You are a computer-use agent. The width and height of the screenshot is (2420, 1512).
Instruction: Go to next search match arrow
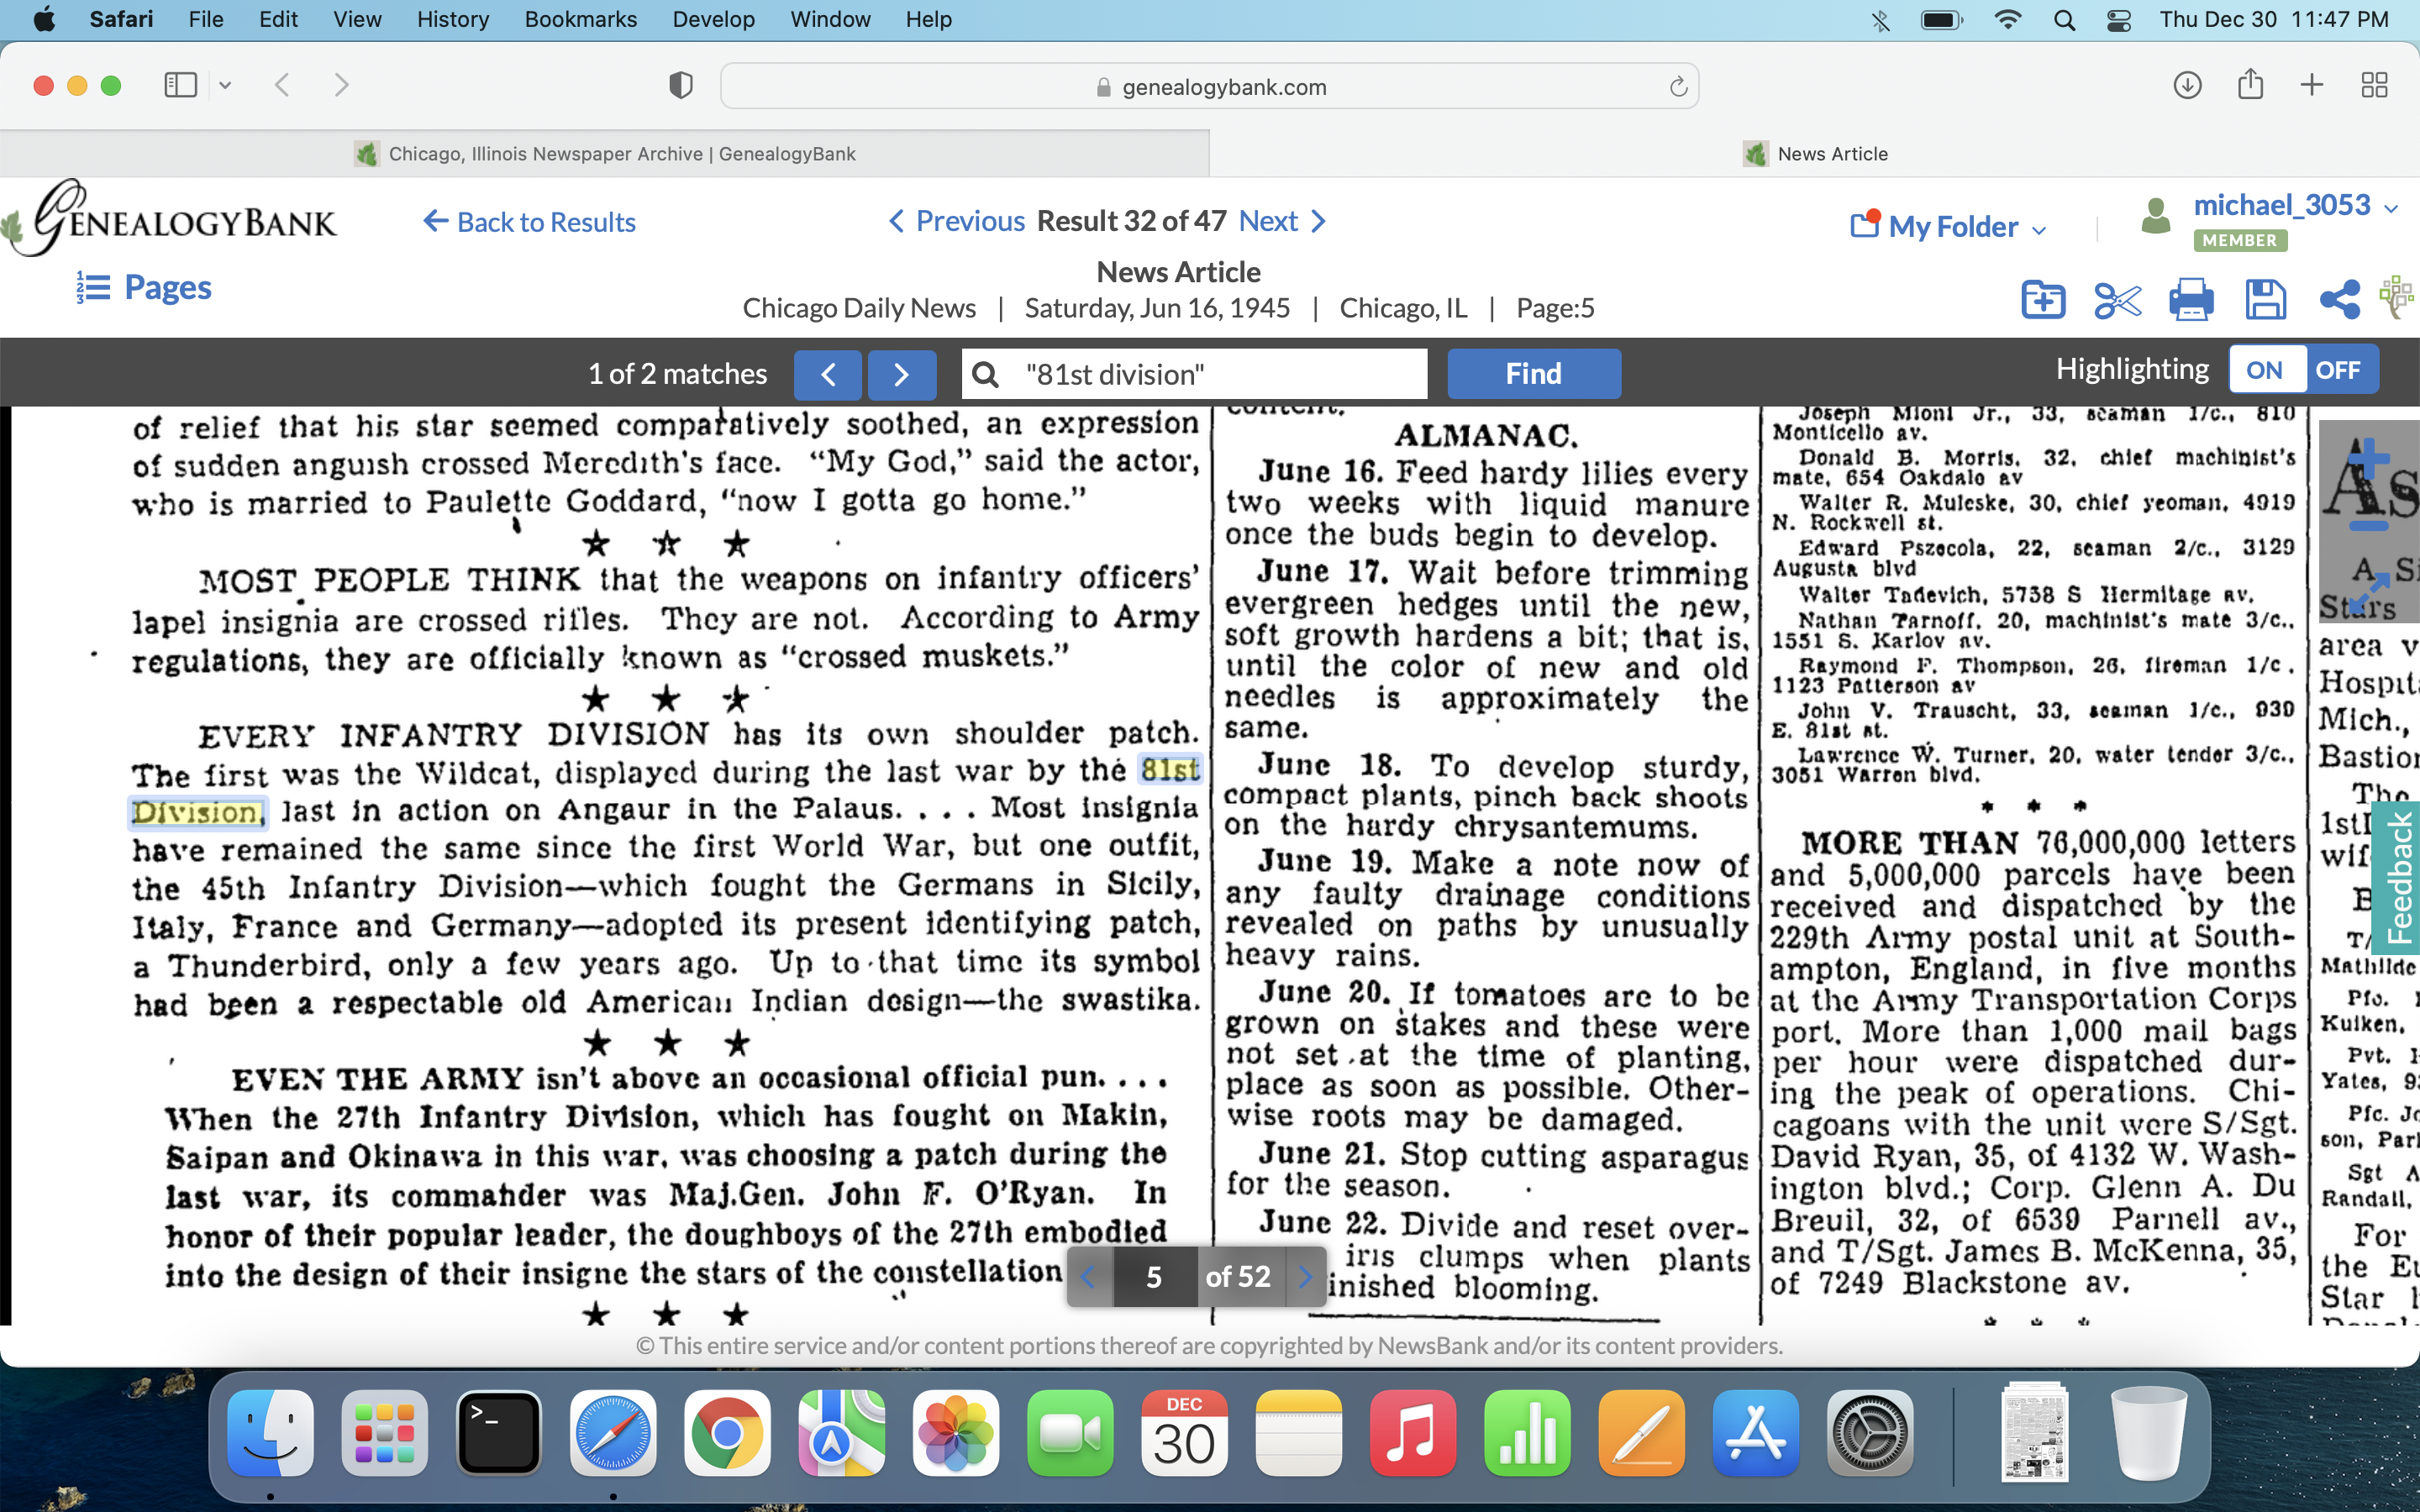[901, 374]
